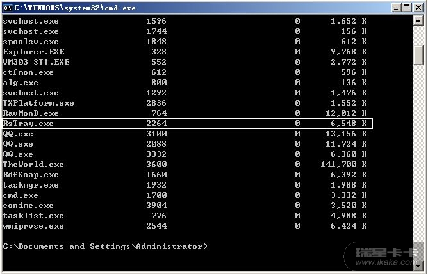Screen dimensions: 428x274
Task: Click memory value 13,156 K
Action: coord(346,134)
